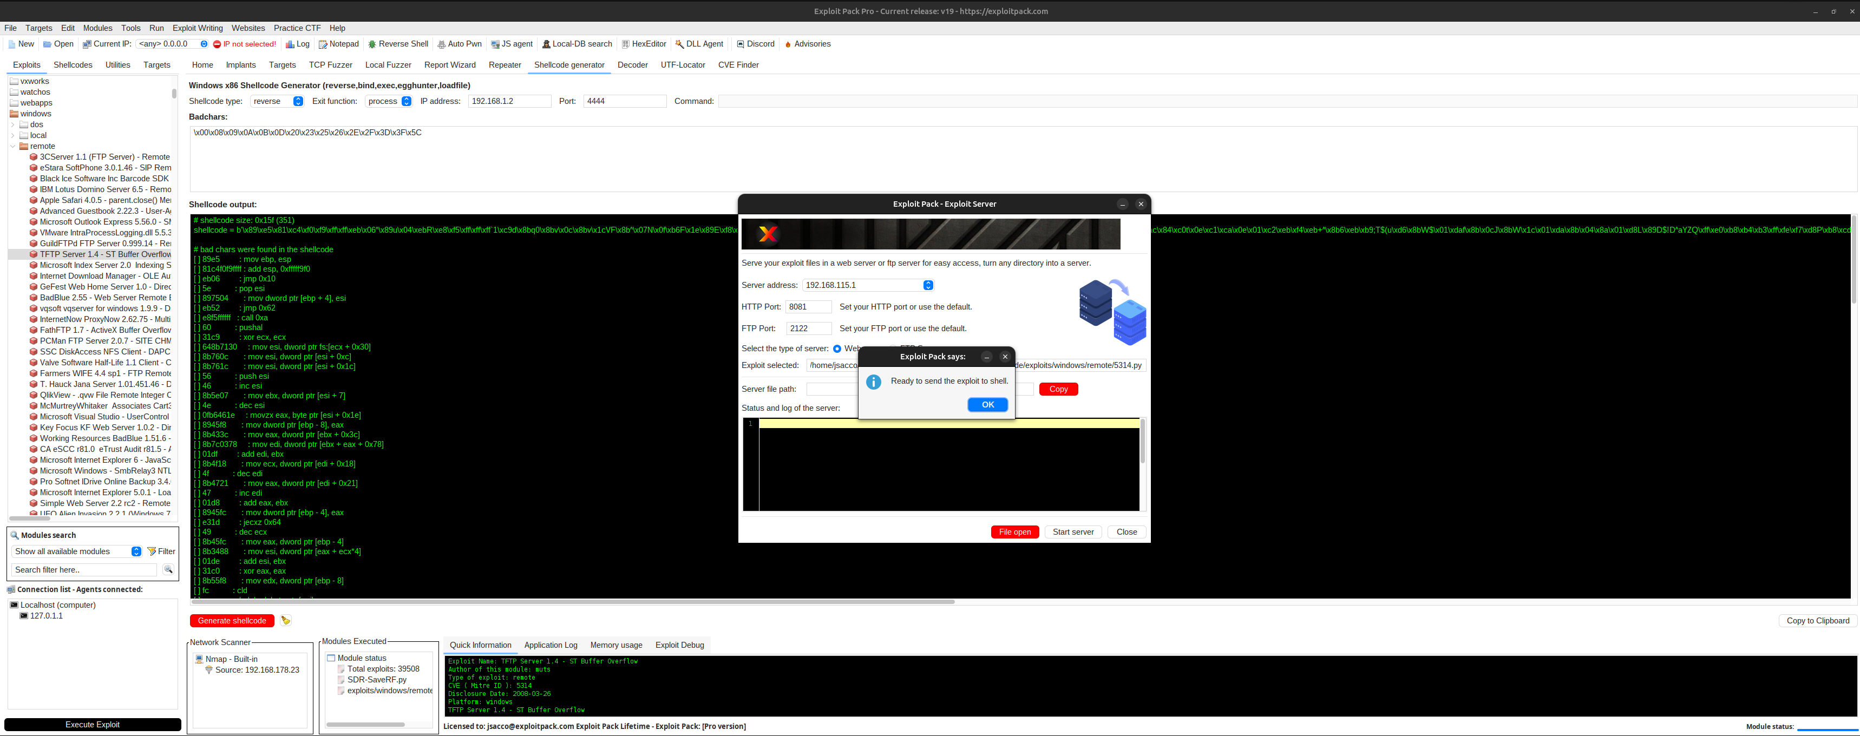Select PCMan FTP Server 2.0.7 exploit
1860x736 pixels.
pos(100,340)
